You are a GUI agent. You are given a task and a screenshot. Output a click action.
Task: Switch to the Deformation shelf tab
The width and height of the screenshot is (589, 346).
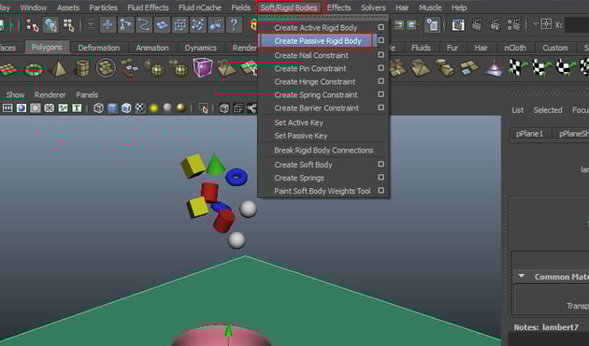point(98,48)
